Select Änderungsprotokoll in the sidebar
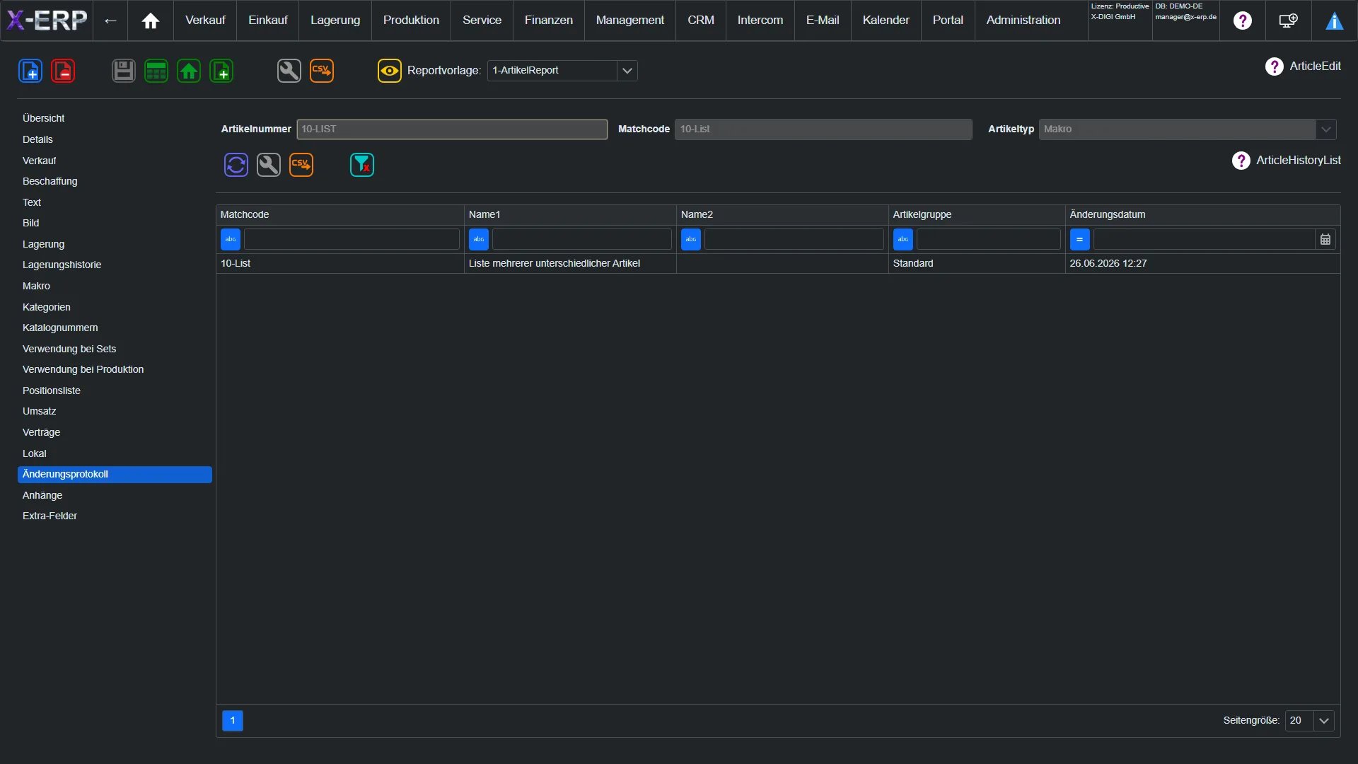This screenshot has width=1358, height=764. click(x=115, y=475)
